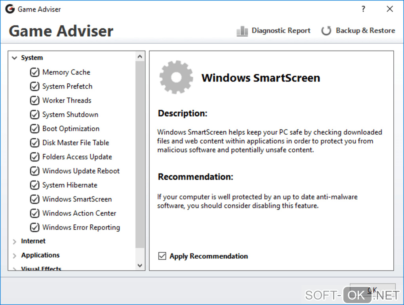Select the Applications category label

[40, 255]
